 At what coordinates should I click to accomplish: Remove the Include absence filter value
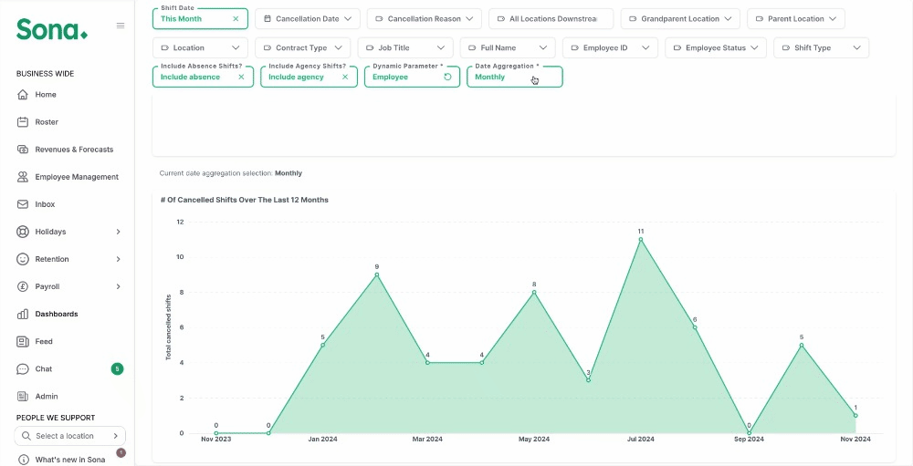242,77
